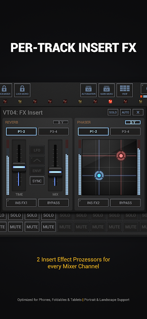147x319 pixels.
Task: Click the Reverb MIX fader handle
Action: click(55, 172)
